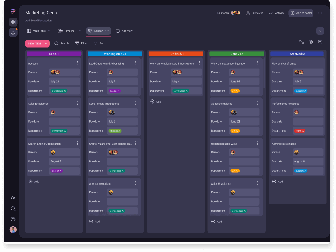336x252 pixels.
Task: Open the search magnifier in the left sidebar
Action: (13, 208)
